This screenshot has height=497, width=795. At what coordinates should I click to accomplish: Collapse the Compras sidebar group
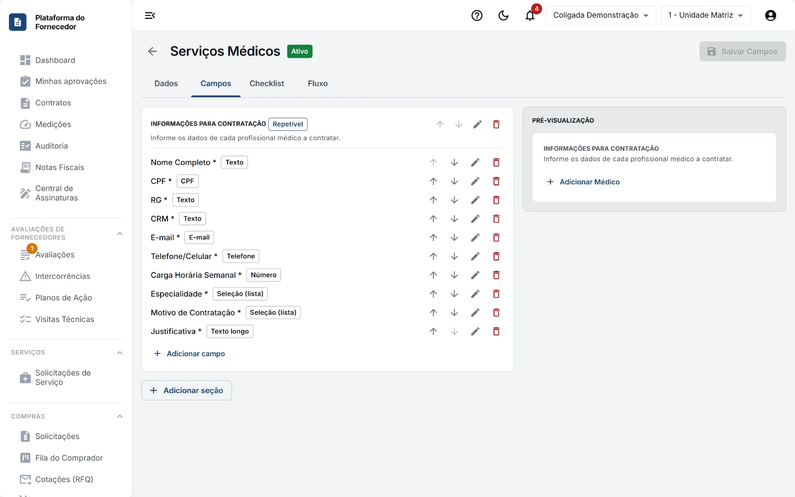click(x=120, y=416)
